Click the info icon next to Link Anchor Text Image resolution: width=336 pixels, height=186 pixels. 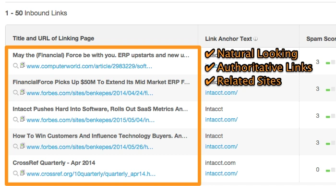256,39
